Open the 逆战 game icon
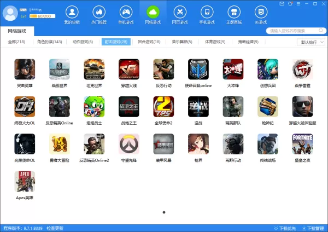The image size is (328, 232). click(x=198, y=107)
